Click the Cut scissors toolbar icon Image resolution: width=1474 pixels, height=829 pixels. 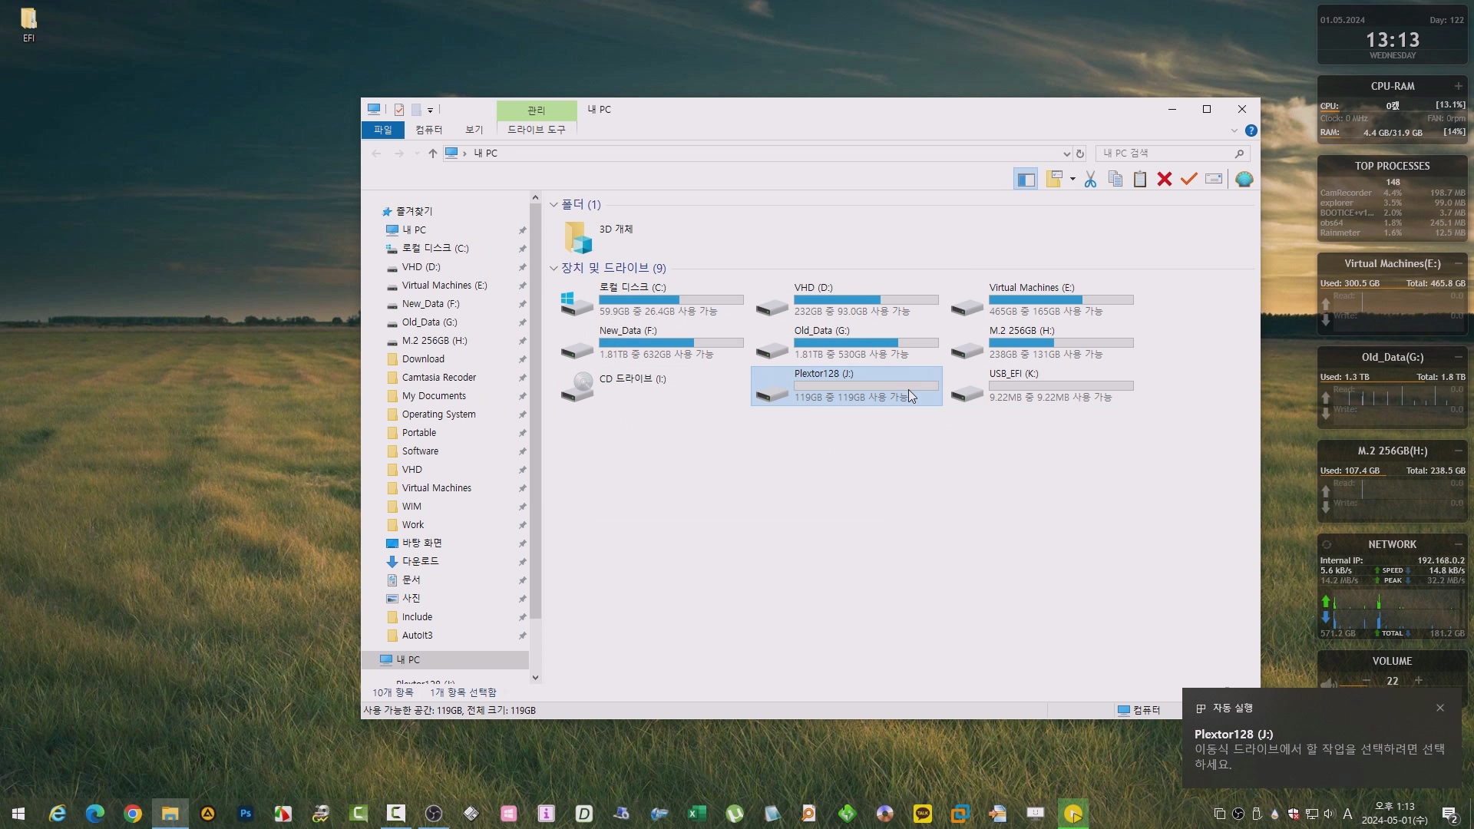(1090, 180)
